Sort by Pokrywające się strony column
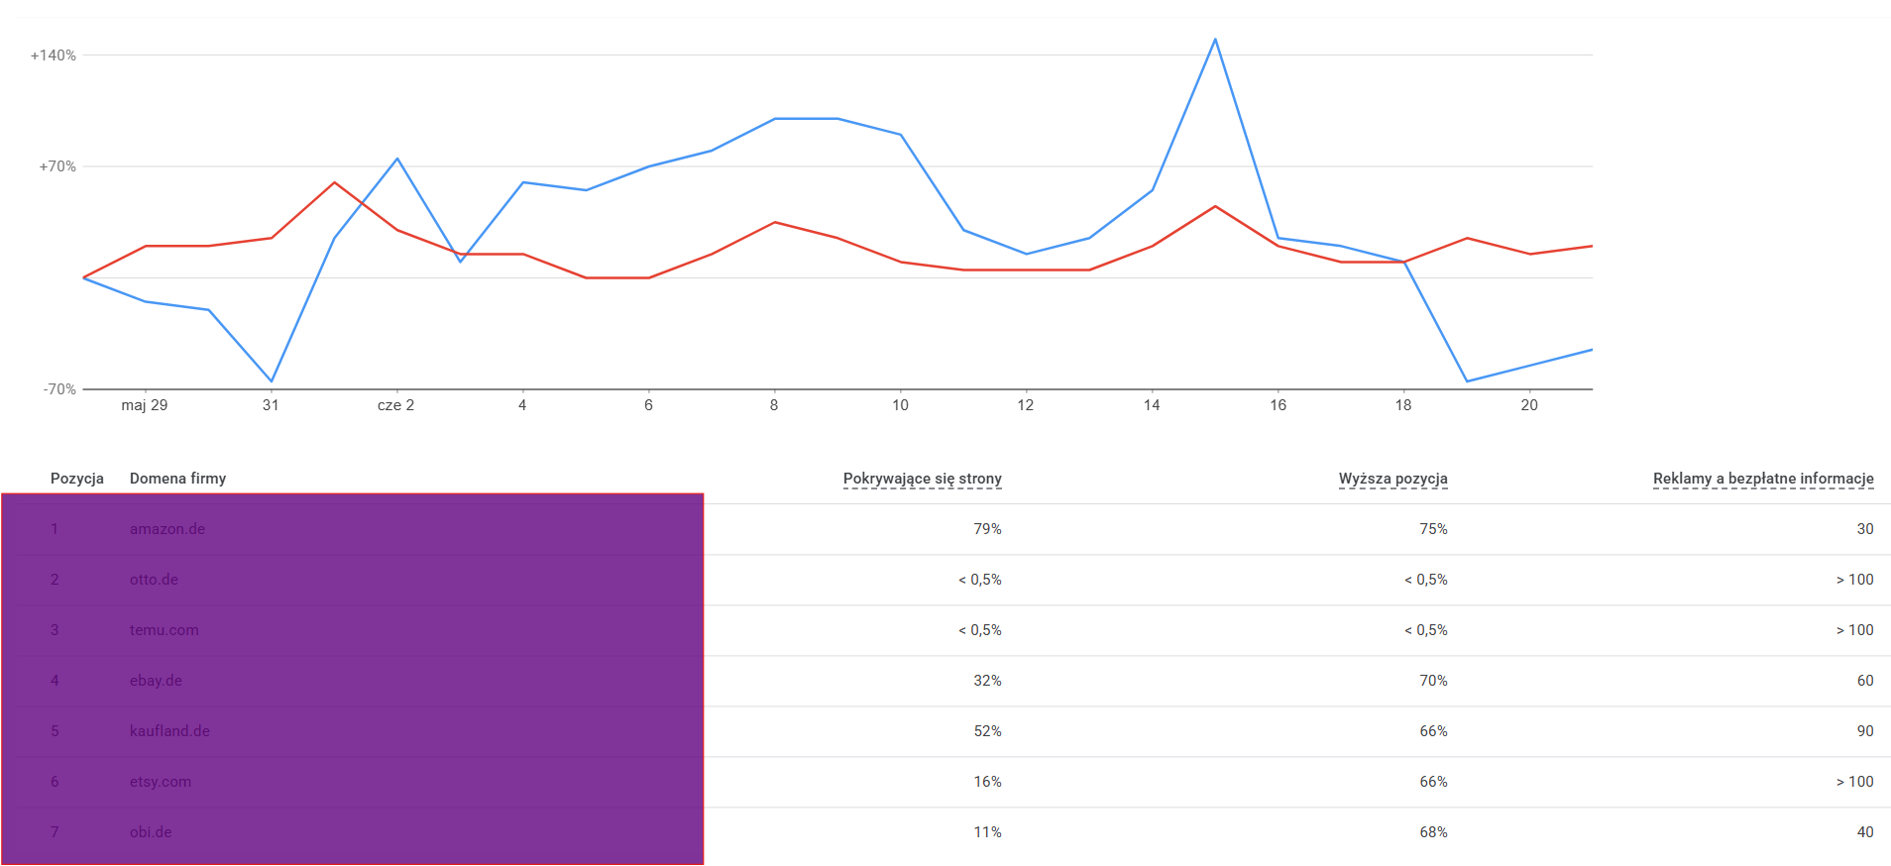This screenshot has height=866, width=1891. coord(922,479)
